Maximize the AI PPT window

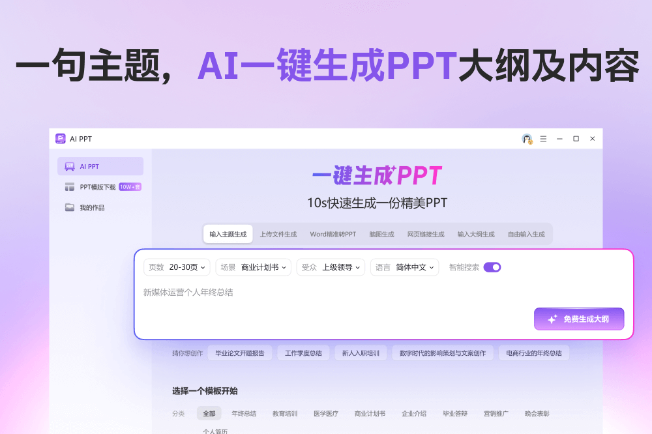point(576,139)
